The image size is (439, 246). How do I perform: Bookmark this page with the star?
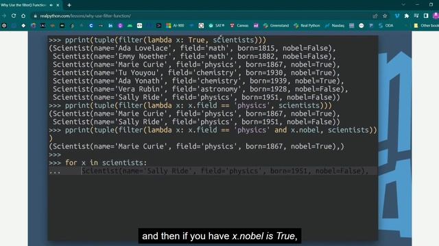[x=385, y=16]
